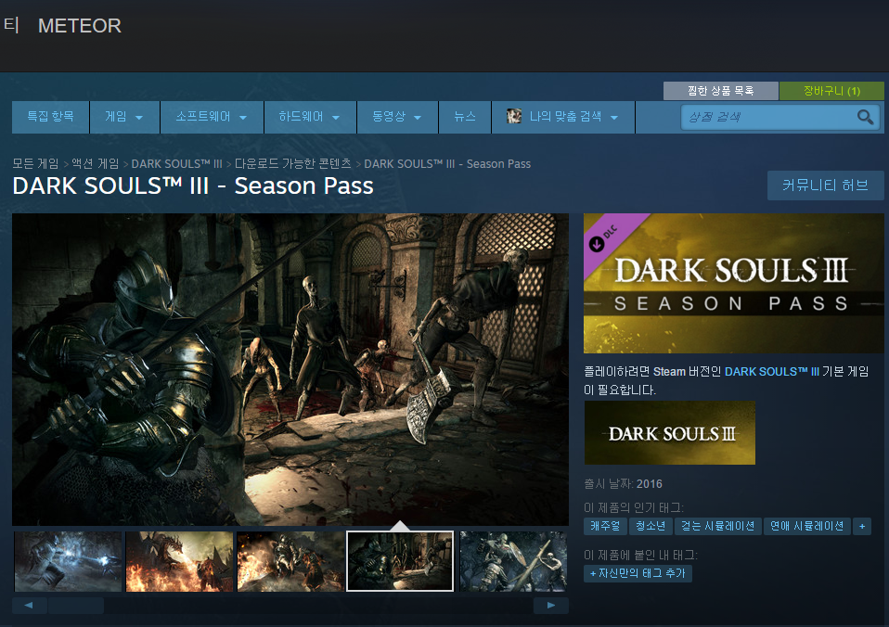The width and height of the screenshot is (889, 627).
Task: Open the 특집 항목 tab
Action: 50,117
